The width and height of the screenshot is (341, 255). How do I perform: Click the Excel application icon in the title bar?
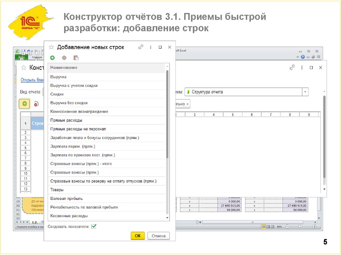(x=17, y=51)
